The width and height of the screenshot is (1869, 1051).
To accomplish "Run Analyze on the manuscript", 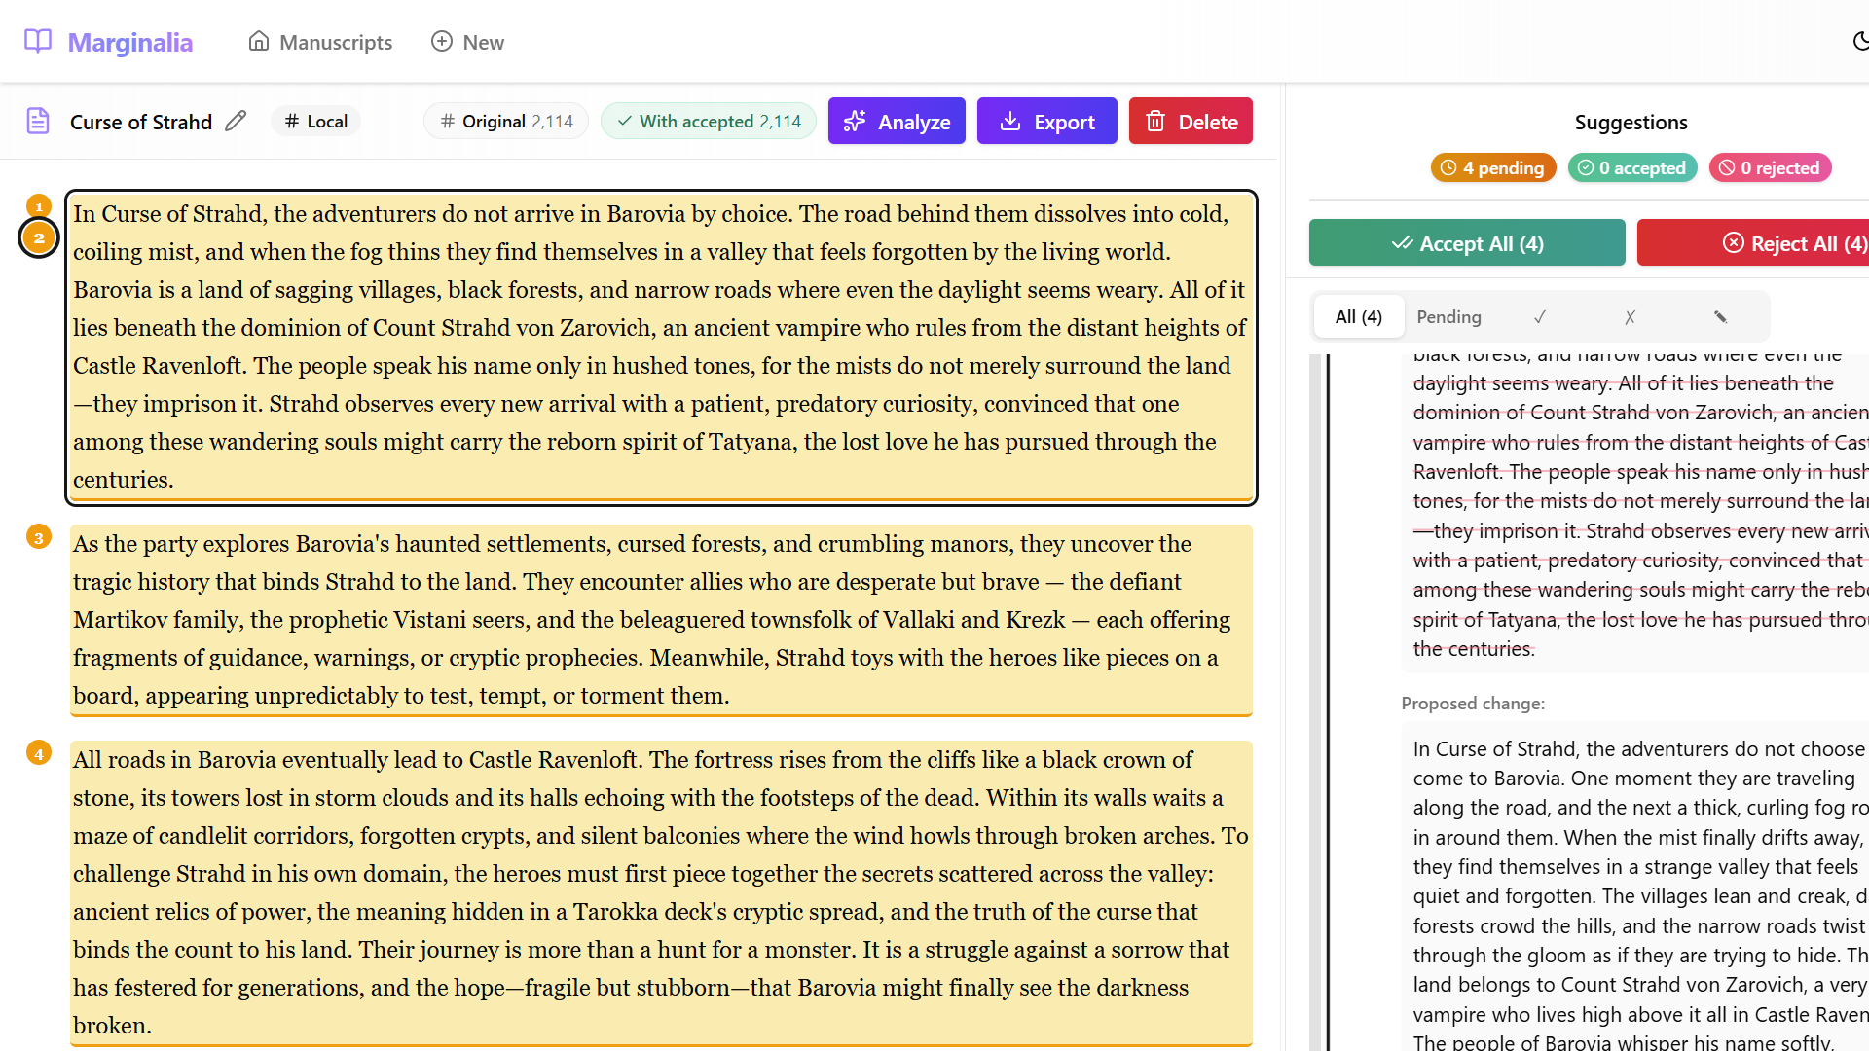I will pyautogui.click(x=897, y=121).
